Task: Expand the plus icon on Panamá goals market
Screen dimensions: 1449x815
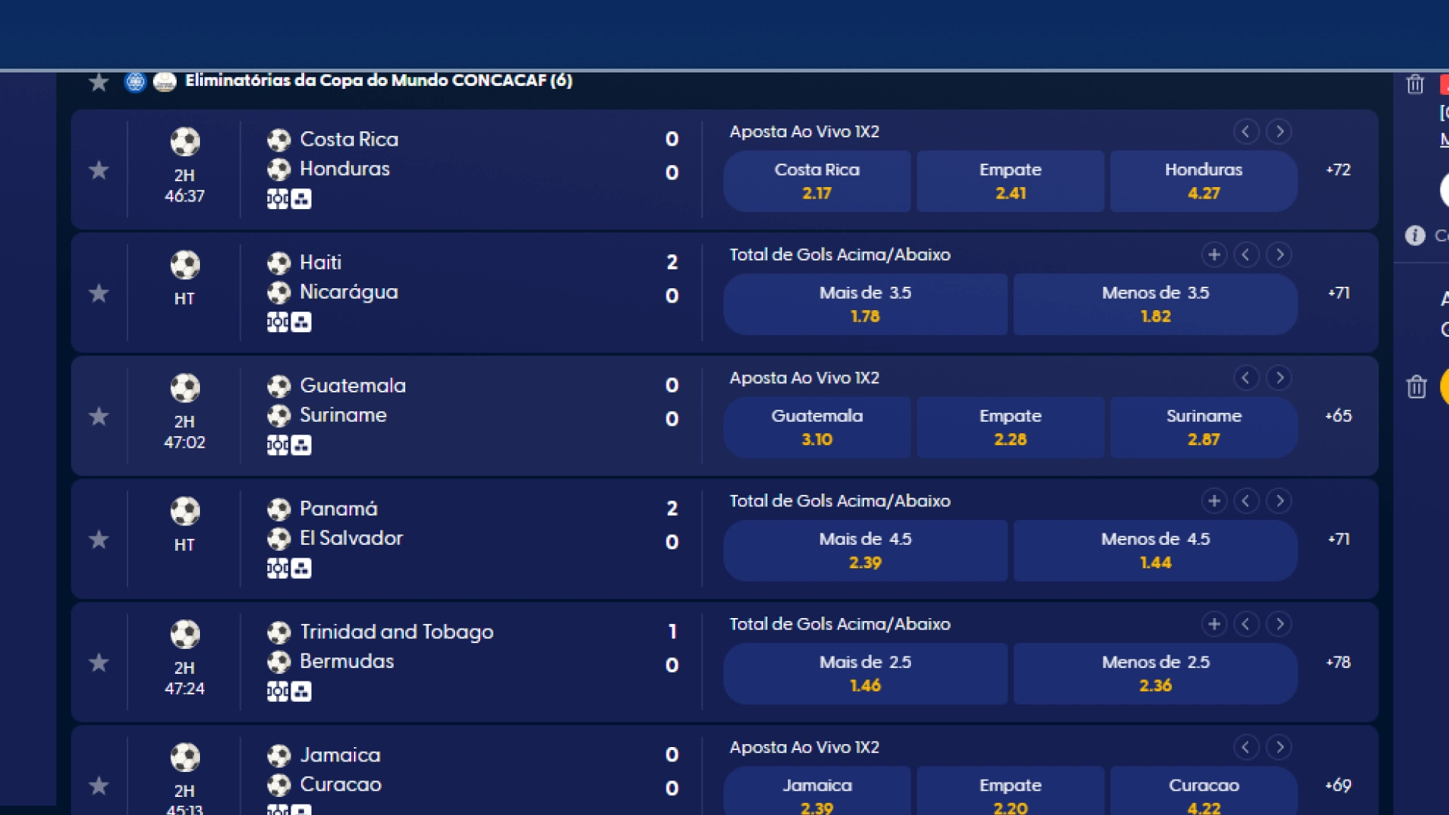Action: (1214, 501)
